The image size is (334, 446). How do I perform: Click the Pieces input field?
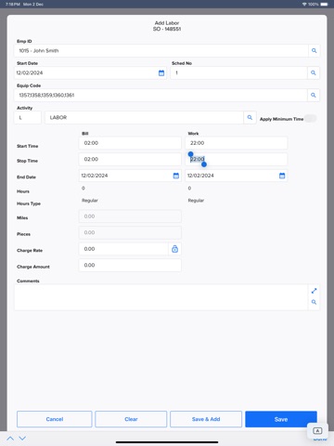click(130, 232)
